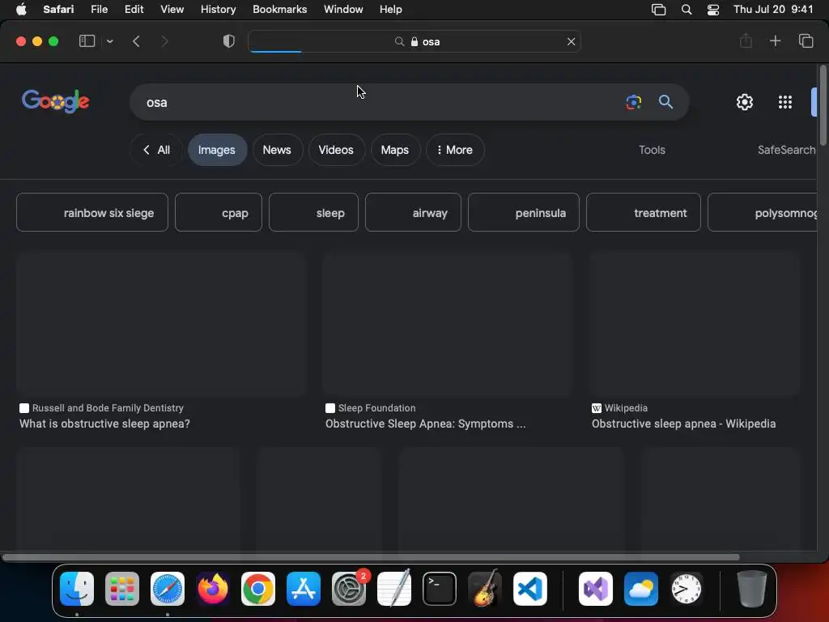
Task: Filter by sleep suggestion chip
Action: 313,213
